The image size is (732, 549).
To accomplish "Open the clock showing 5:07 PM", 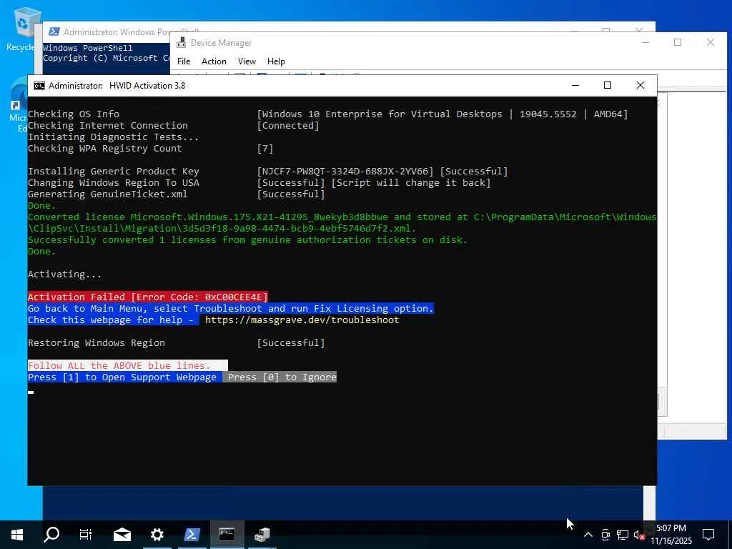I will pos(671,535).
